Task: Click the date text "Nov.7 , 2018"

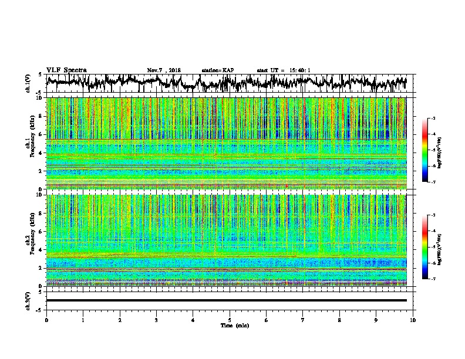Action: coord(164,70)
